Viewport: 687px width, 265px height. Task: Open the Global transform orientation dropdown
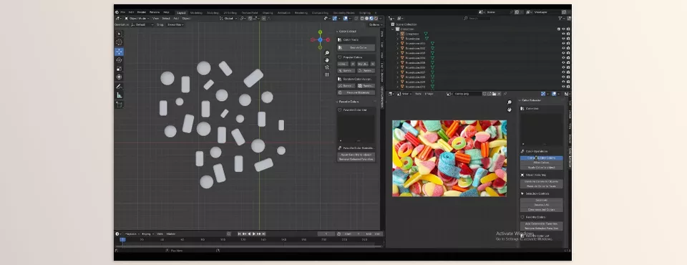(229, 19)
